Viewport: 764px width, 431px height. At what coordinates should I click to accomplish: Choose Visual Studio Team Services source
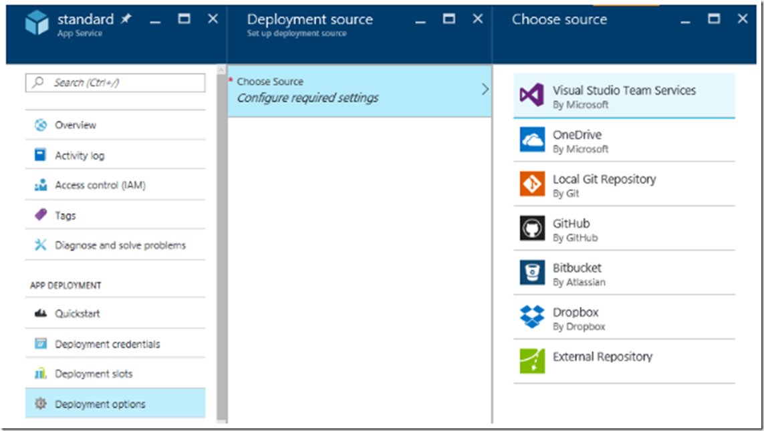tap(624, 96)
